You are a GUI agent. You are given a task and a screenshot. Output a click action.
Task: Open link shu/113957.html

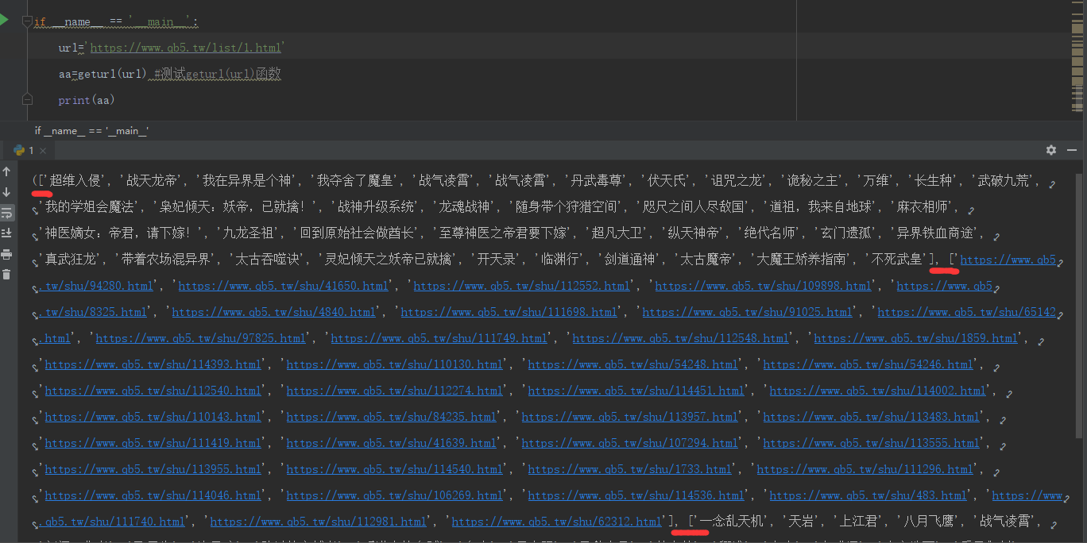(x=630, y=417)
